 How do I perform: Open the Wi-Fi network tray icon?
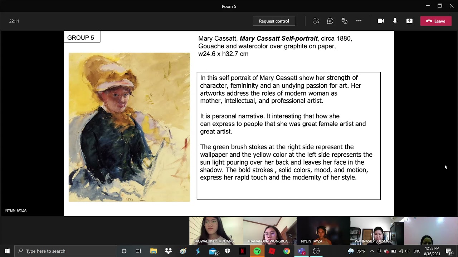pyautogui.click(x=401, y=251)
